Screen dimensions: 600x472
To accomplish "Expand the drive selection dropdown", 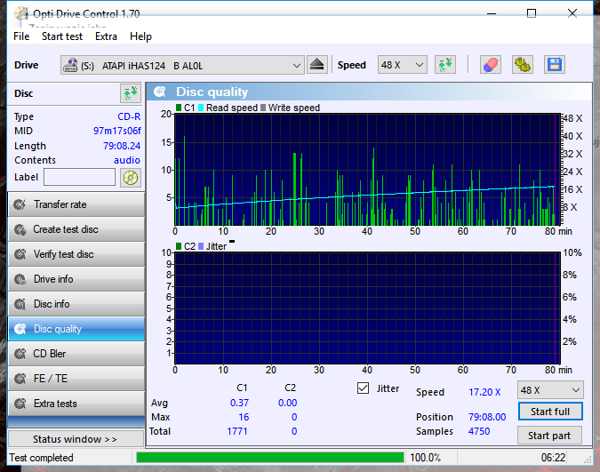I will point(297,66).
